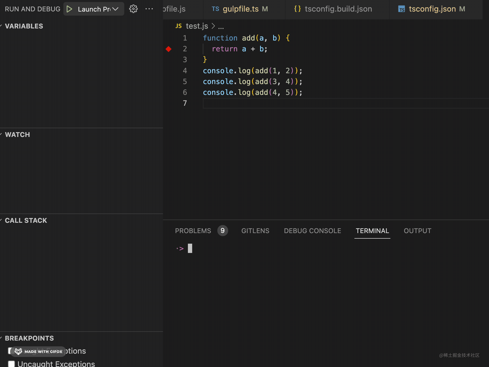
Task: Click the braces icon on tsconfig.build.json tab
Action: click(x=297, y=9)
